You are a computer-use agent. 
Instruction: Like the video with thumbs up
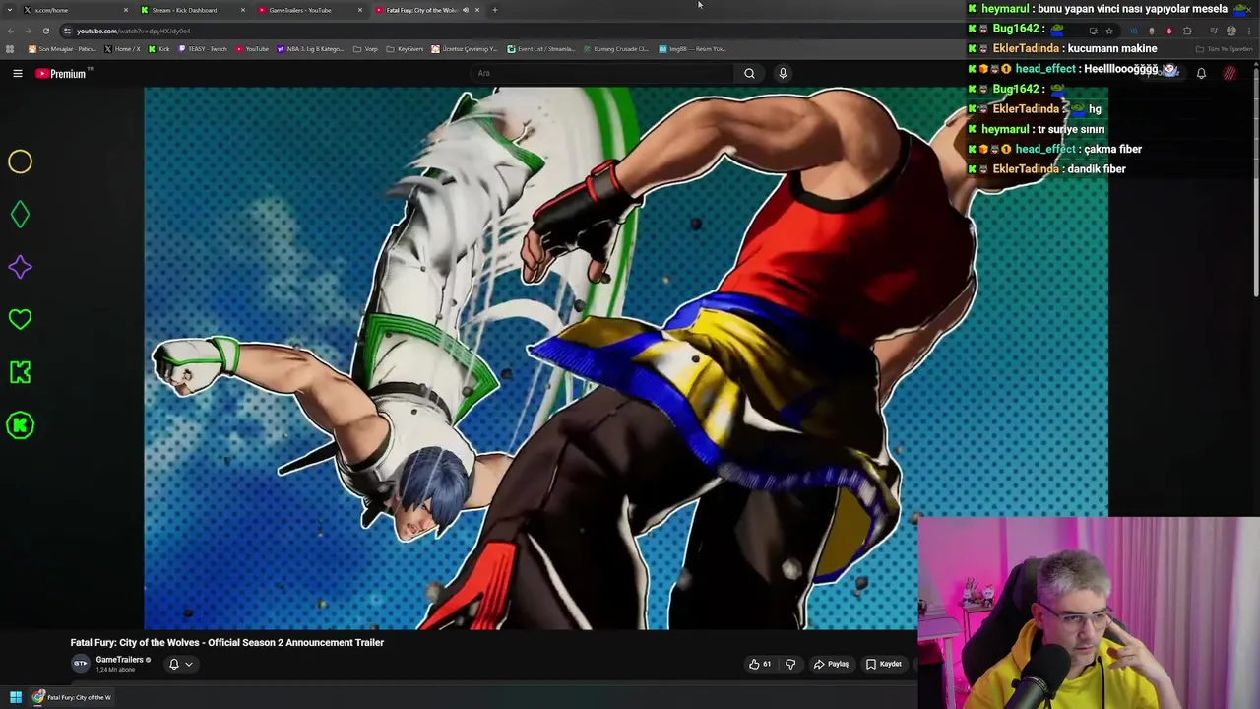759,664
